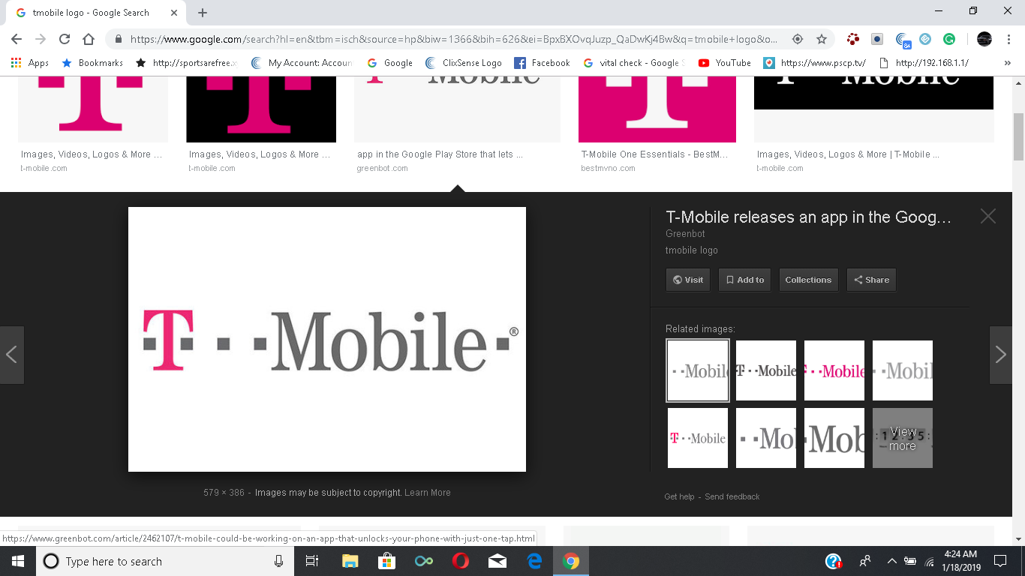Open the 192.168.1.1 bookmark

pos(924,63)
